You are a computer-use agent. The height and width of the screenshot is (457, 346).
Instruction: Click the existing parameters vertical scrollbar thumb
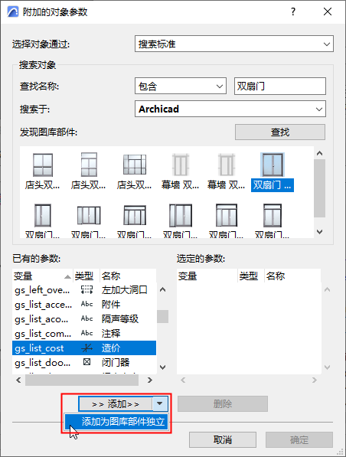pos(162,316)
